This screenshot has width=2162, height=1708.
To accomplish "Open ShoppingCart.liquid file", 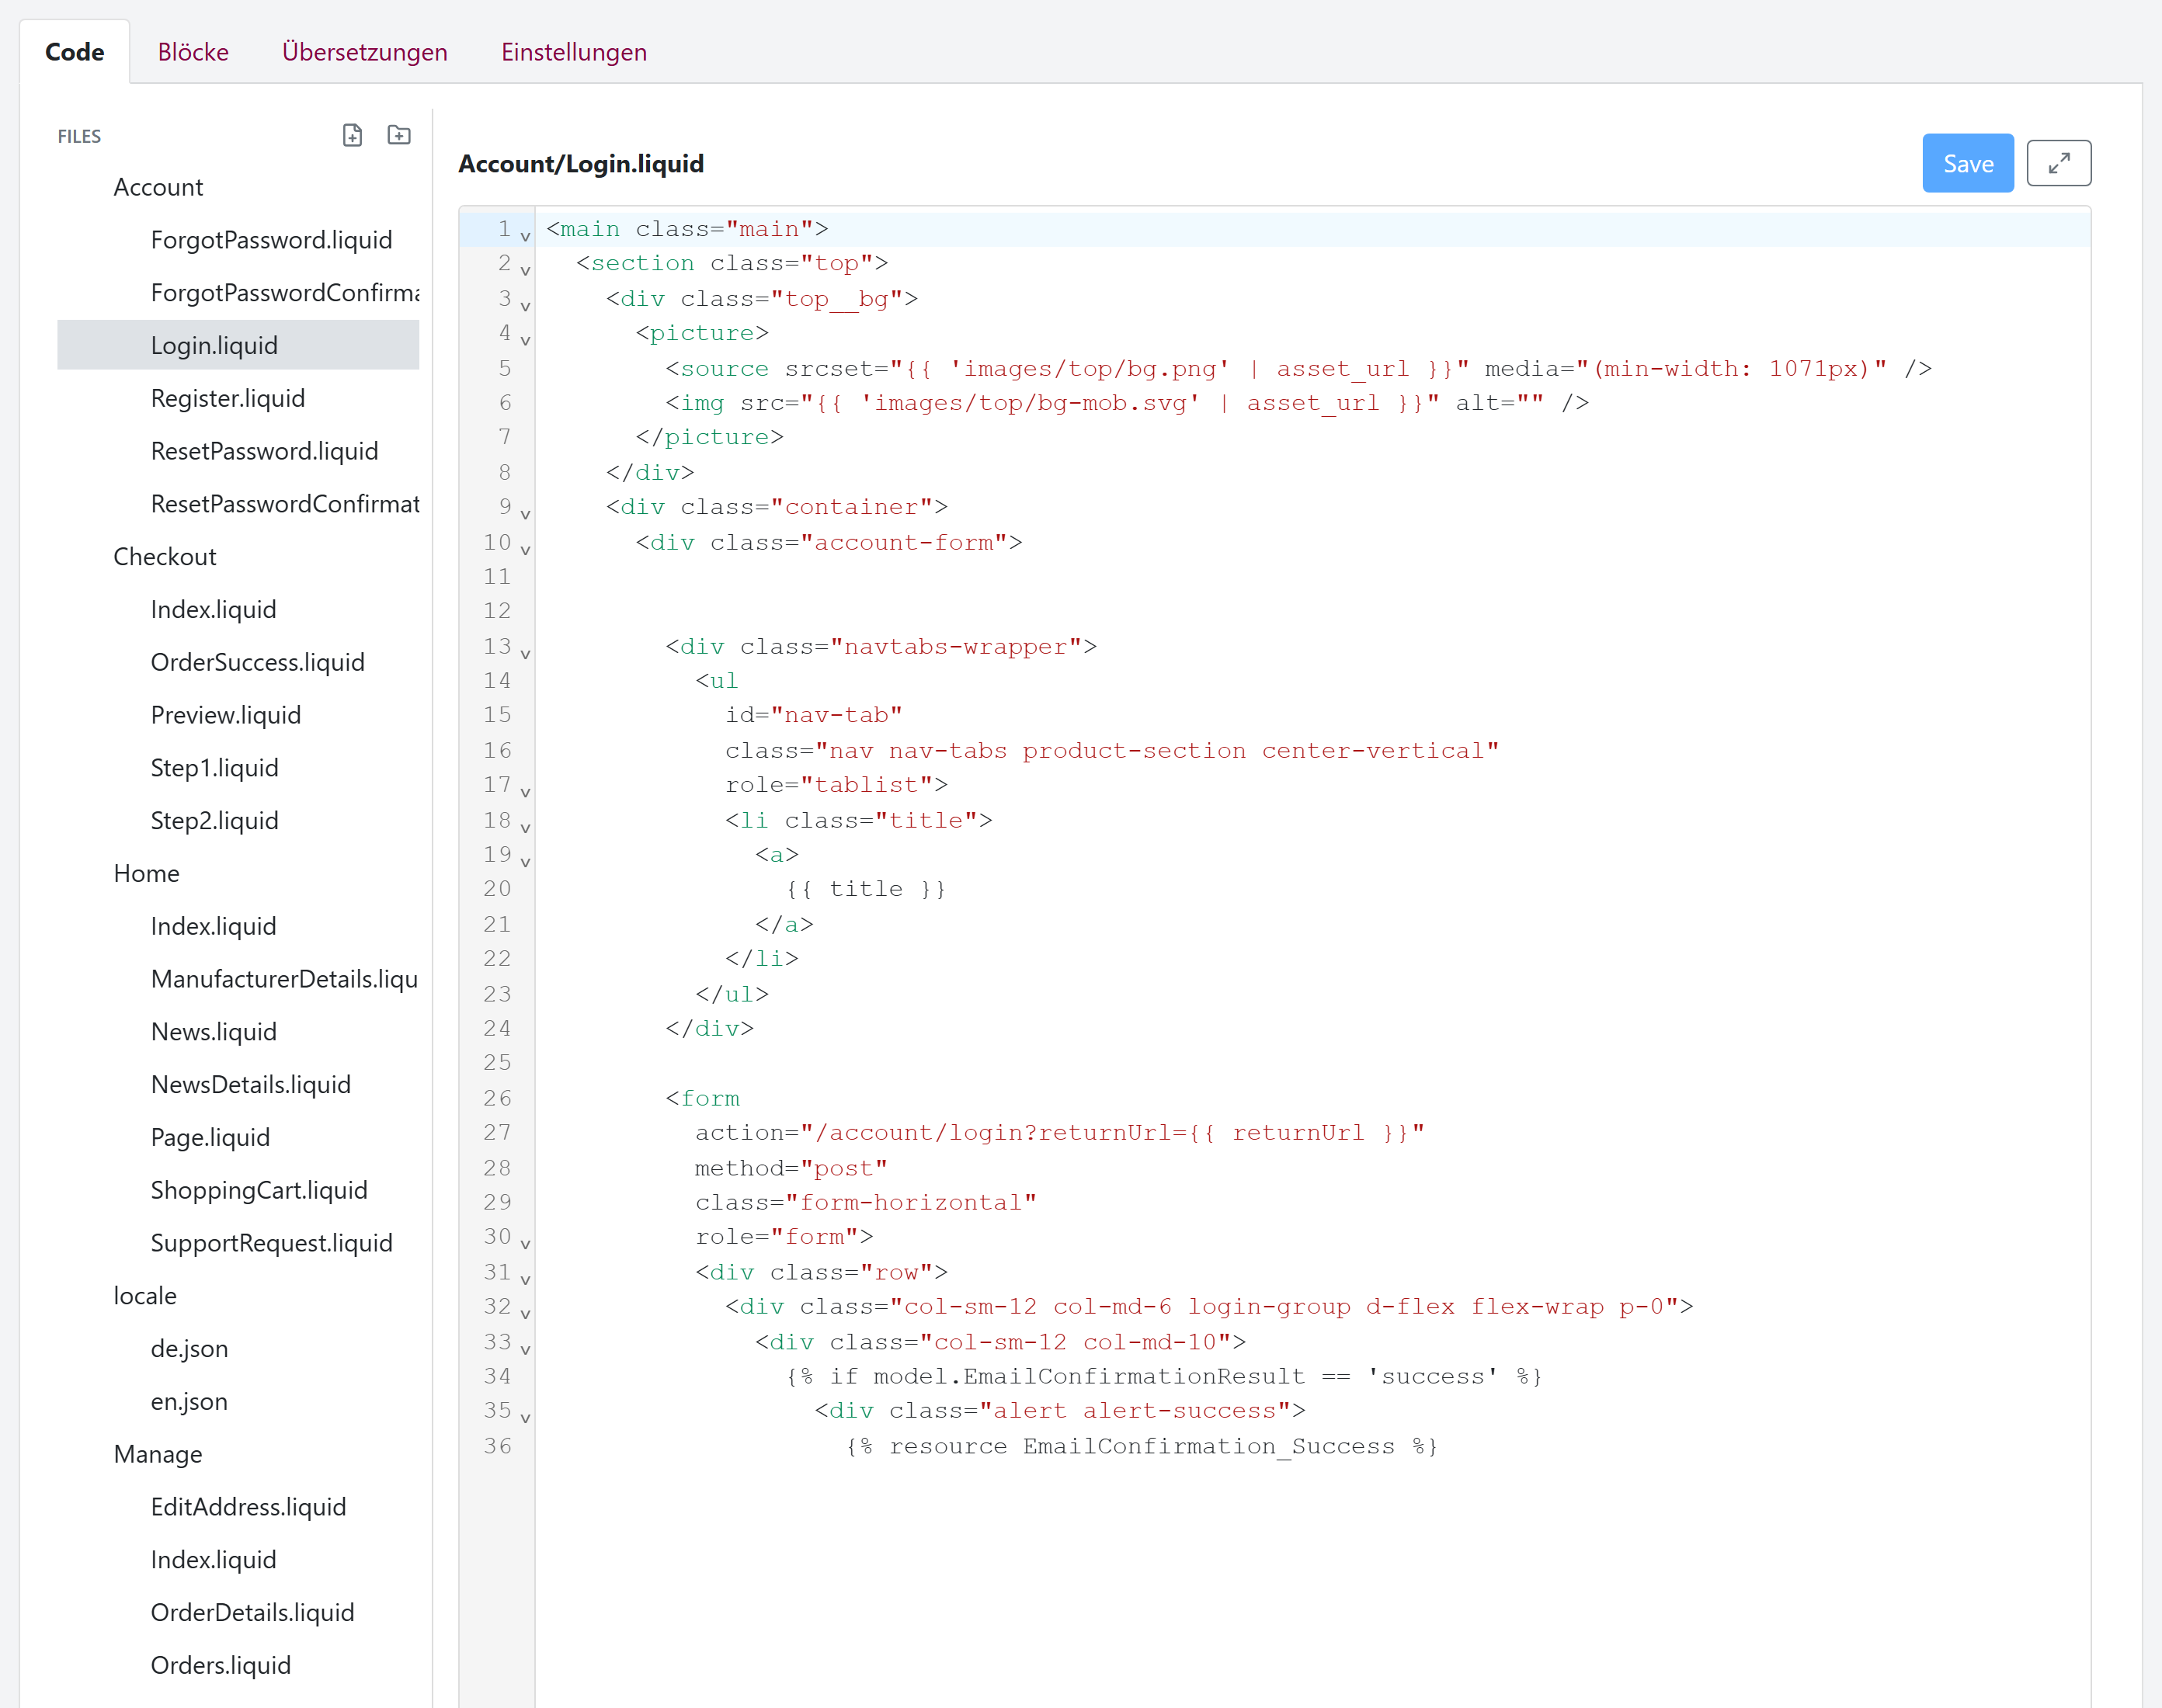I will click(259, 1190).
